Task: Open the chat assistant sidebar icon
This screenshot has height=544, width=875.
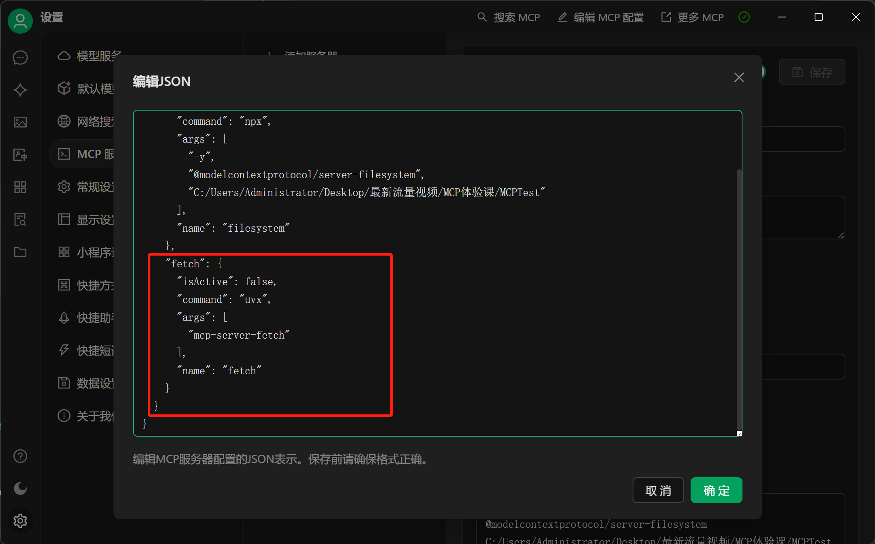Action: pos(20,58)
